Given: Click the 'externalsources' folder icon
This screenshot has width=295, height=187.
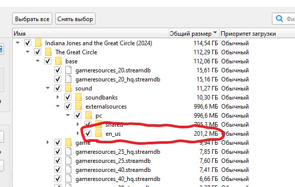Looking at the screenshot, I should pyautogui.click(x=78, y=106).
